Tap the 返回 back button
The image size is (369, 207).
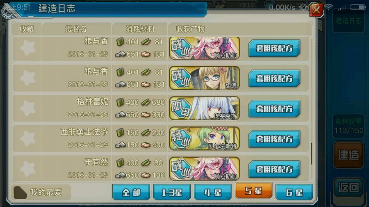click(348, 187)
